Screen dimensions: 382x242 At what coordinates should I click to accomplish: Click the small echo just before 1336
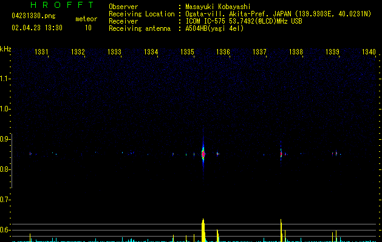218,154
